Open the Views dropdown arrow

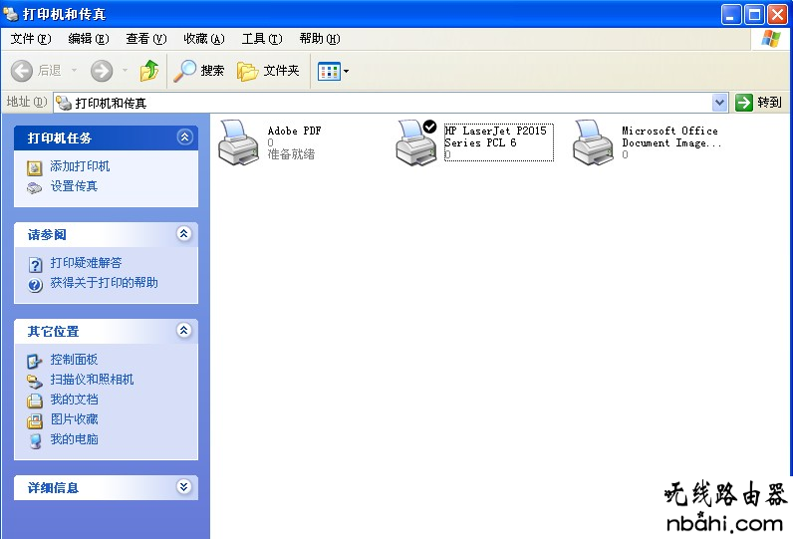(x=347, y=72)
